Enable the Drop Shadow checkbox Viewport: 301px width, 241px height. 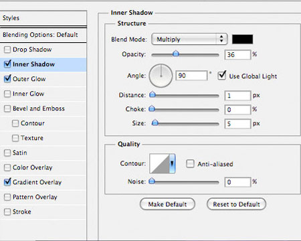point(7,50)
